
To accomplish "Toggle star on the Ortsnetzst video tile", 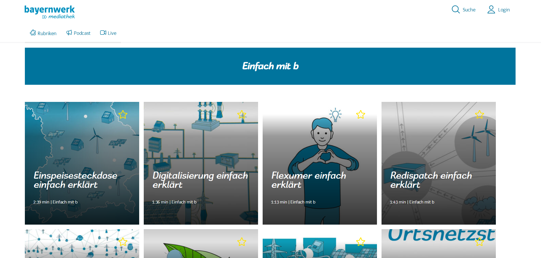I will click(x=480, y=242).
